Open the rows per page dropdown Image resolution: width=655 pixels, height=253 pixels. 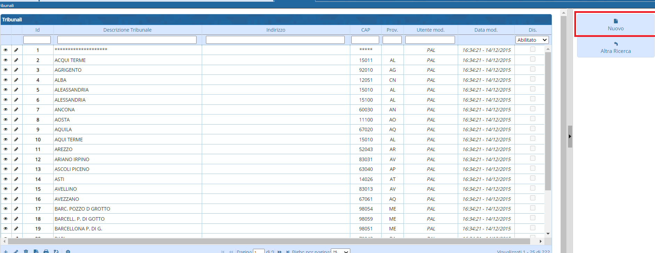pos(340,251)
